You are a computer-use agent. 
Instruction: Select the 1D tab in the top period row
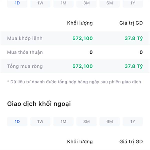(x=17, y=3)
